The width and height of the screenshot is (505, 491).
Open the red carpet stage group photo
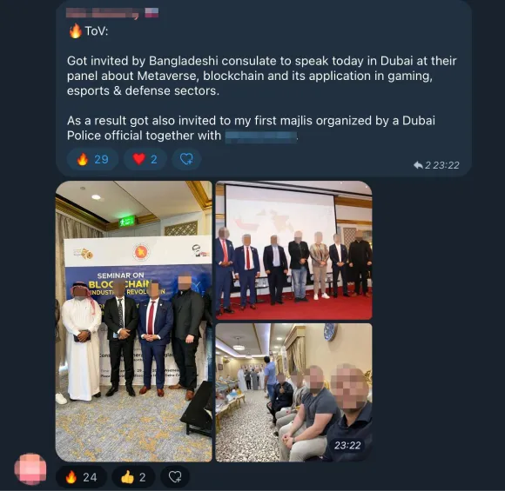(x=293, y=250)
